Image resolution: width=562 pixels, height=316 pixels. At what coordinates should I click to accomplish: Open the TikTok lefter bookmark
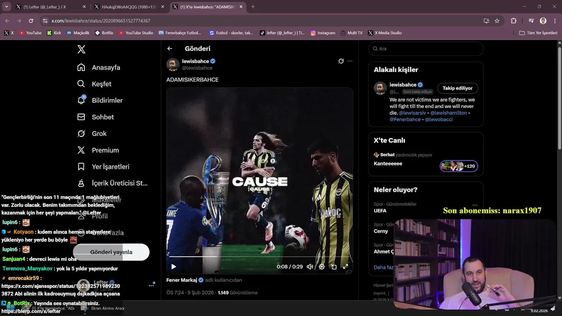click(x=282, y=33)
